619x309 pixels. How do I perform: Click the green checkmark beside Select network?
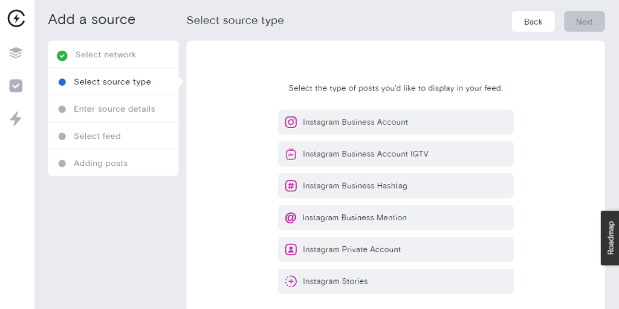tap(62, 56)
